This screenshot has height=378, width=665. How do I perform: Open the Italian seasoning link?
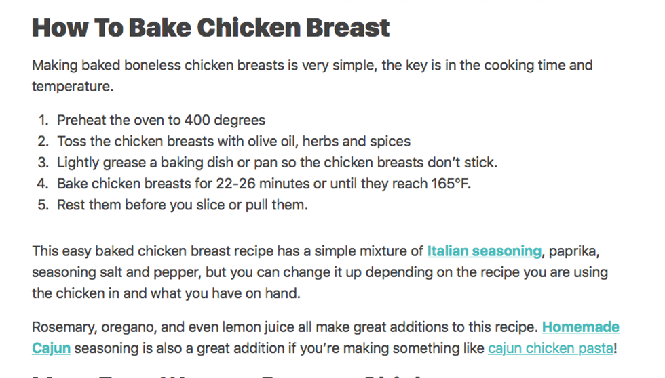click(x=484, y=251)
